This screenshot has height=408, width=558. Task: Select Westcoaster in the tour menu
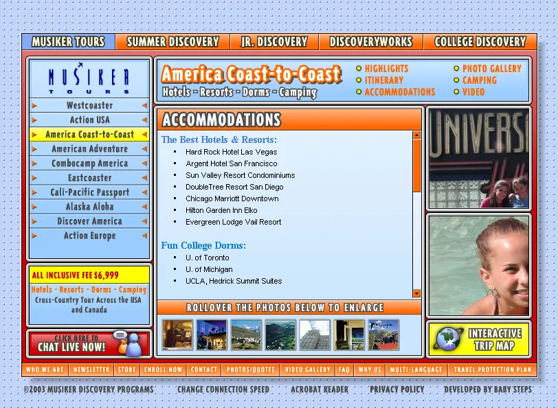89,106
